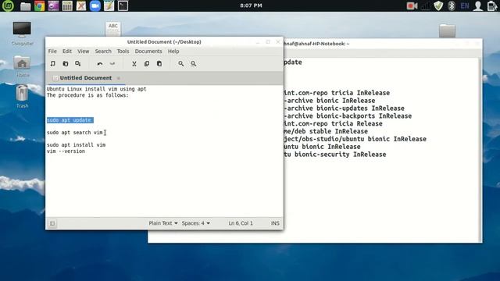The image size is (500, 281).
Task: Click the terminal vertical scrollbar
Action: click(x=480, y=150)
